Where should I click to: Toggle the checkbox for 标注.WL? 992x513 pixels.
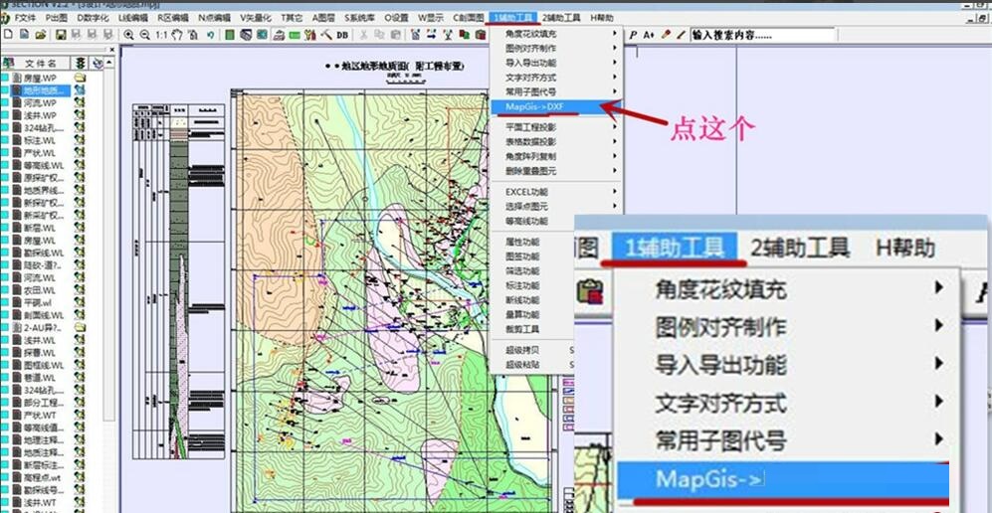(x=5, y=139)
